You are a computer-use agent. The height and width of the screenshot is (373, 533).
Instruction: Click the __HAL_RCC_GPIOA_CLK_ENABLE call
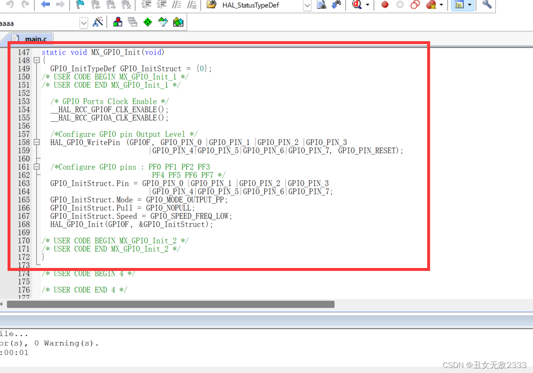click(109, 118)
